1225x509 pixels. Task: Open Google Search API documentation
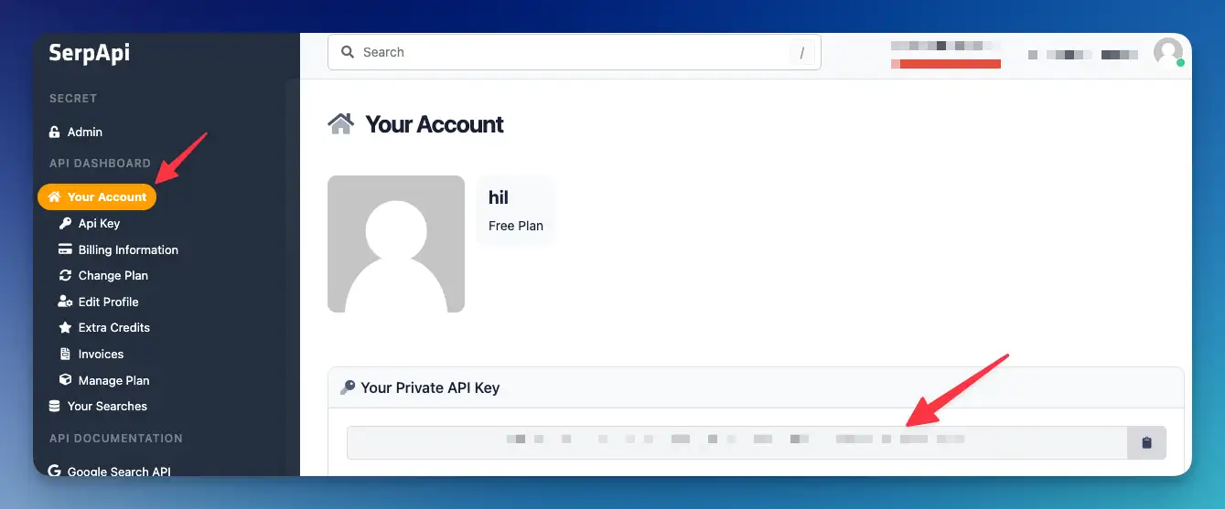tap(119, 472)
